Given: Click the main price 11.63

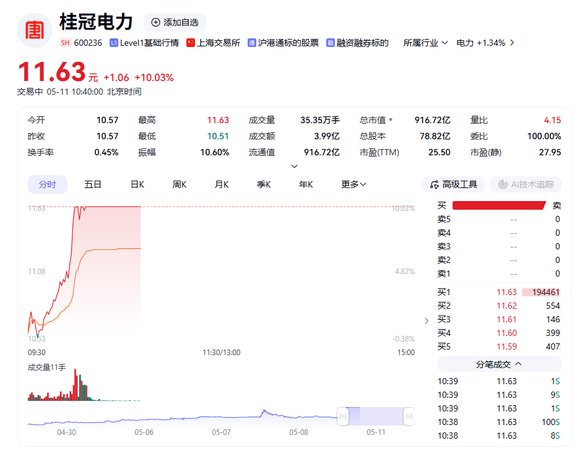Looking at the screenshot, I should (x=52, y=72).
